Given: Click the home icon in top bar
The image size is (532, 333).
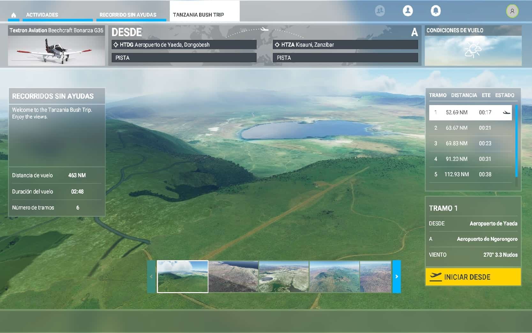Looking at the screenshot, I should click(13, 15).
